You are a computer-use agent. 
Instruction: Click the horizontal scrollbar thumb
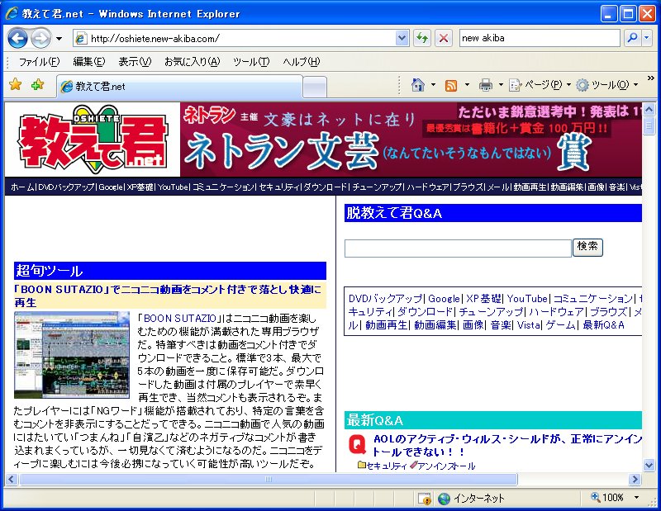[268, 479]
